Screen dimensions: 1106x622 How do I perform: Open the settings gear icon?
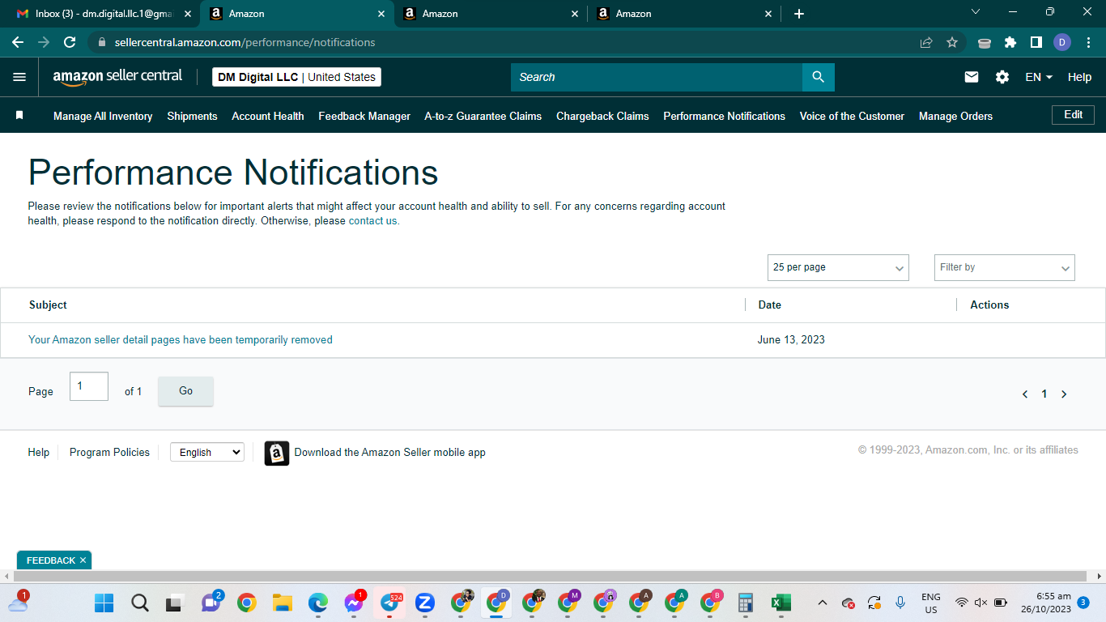(1002, 77)
